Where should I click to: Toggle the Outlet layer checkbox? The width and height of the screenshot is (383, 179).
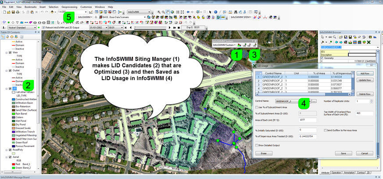[x=10, y=70]
